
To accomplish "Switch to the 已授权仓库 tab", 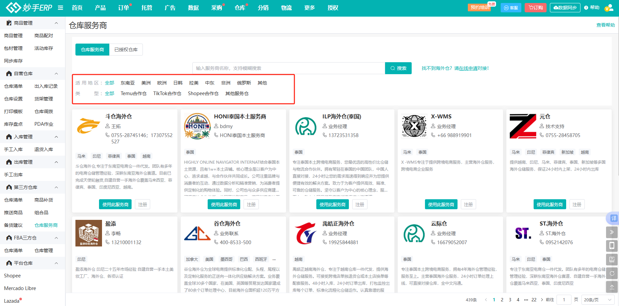I will click(x=126, y=50).
